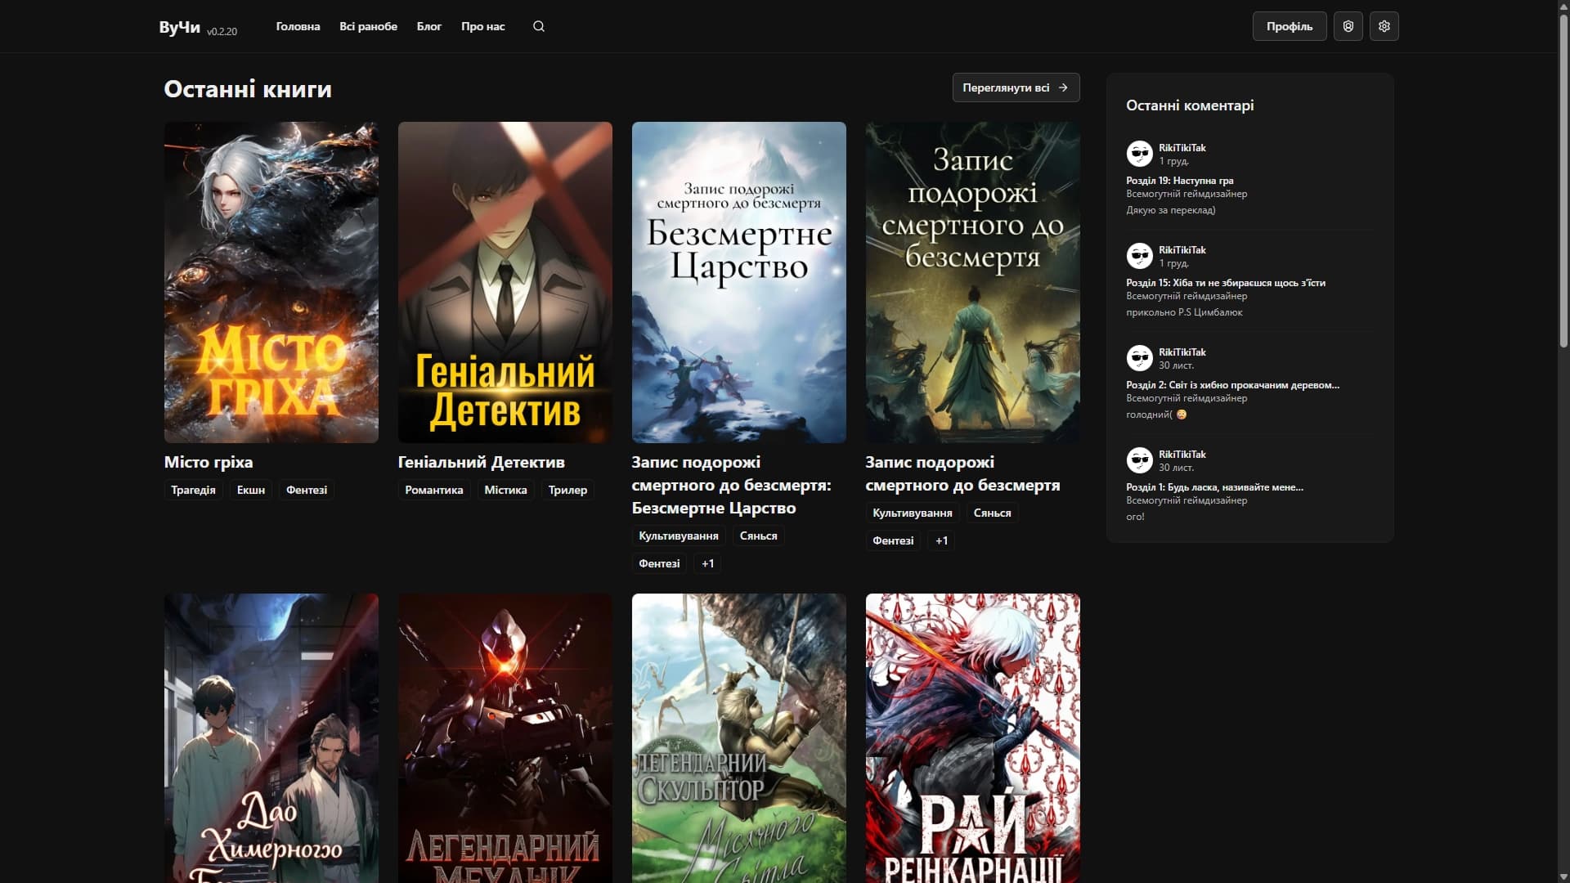Click title ending with Безсмертне Царство
The image size is (1570, 883).
pos(732,485)
